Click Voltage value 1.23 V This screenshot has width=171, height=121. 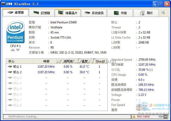pos(142,95)
